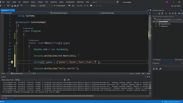The width and height of the screenshot is (183, 103).
Task: Open the DEBUG menu
Action: (40, 2)
